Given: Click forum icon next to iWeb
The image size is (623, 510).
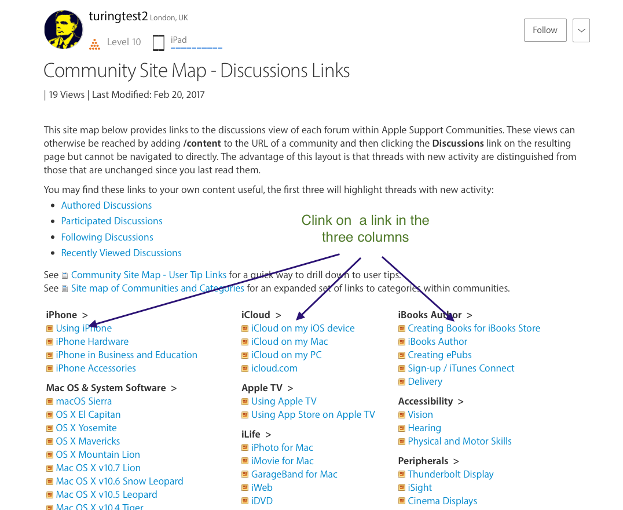Looking at the screenshot, I should tap(245, 488).
